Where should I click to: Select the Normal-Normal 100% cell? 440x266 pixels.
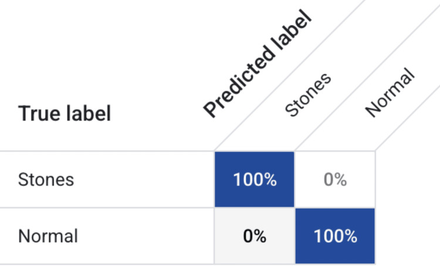pos(335,236)
